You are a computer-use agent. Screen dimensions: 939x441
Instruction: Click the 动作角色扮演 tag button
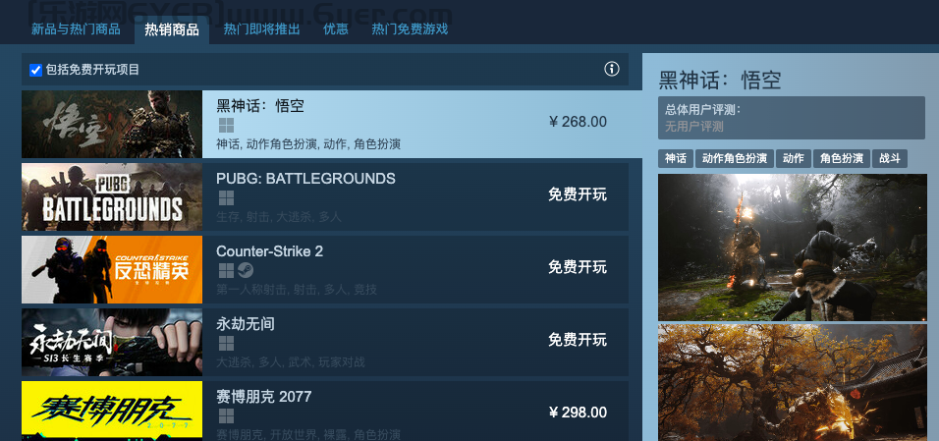(734, 158)
